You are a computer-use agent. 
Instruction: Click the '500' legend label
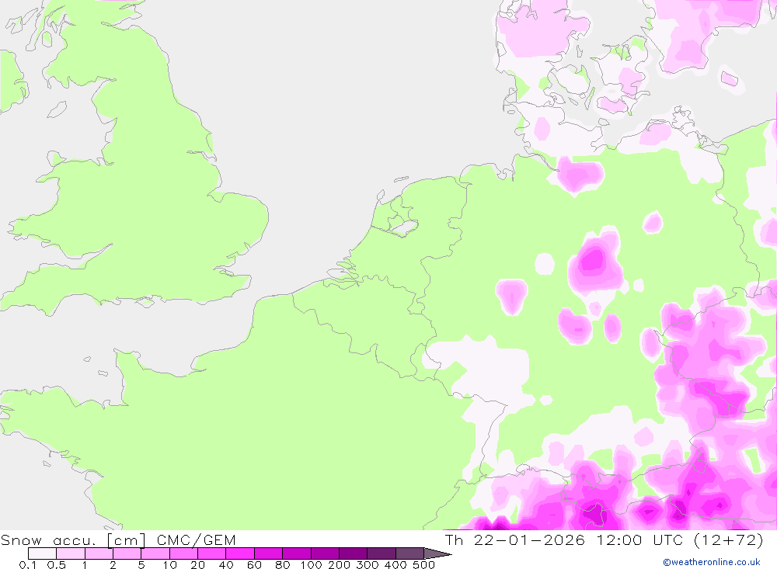click(x=424, y=564)
